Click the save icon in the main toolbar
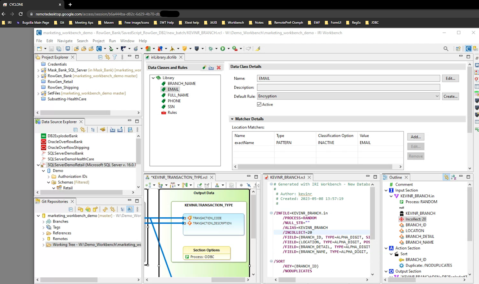 [x=51, y=49]
